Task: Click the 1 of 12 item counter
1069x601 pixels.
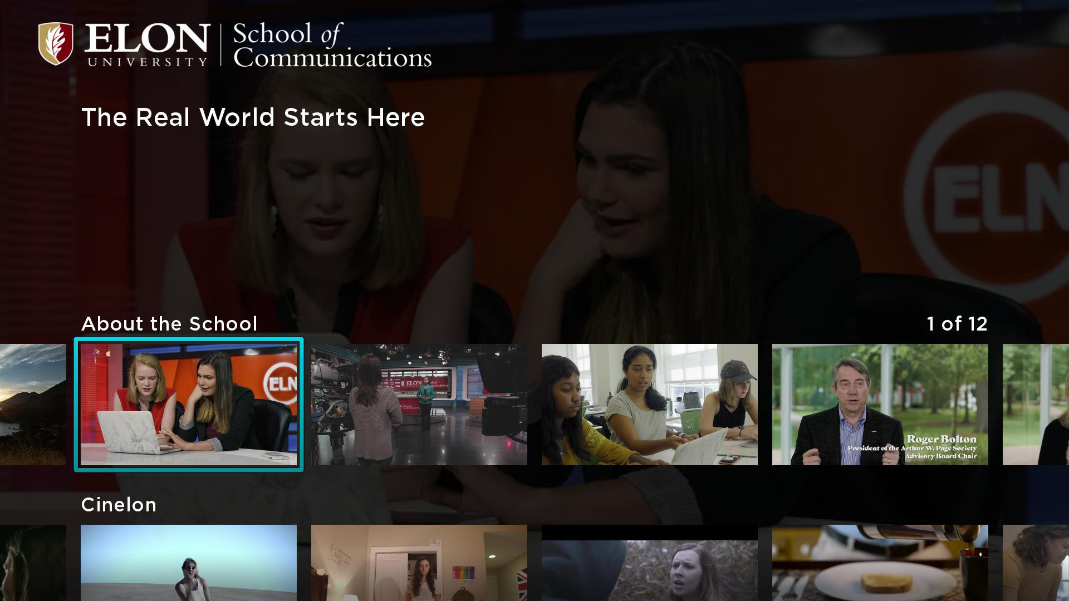Action: click(957, 324)
